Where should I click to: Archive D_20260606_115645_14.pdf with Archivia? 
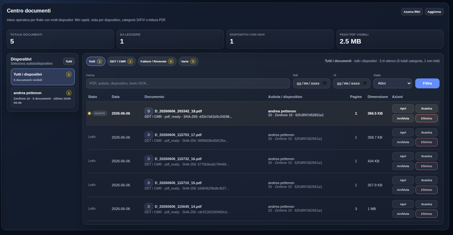pos(403,214)
